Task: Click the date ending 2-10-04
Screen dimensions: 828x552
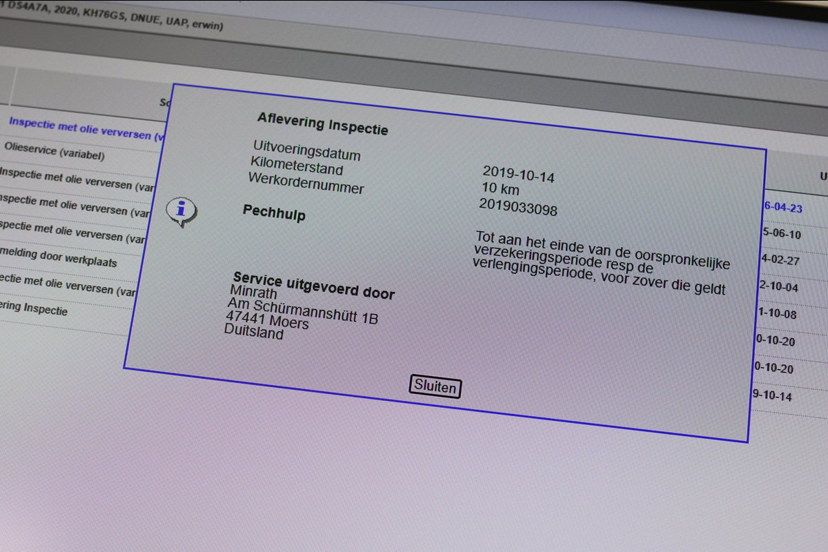Action: (x=778, y=287)
